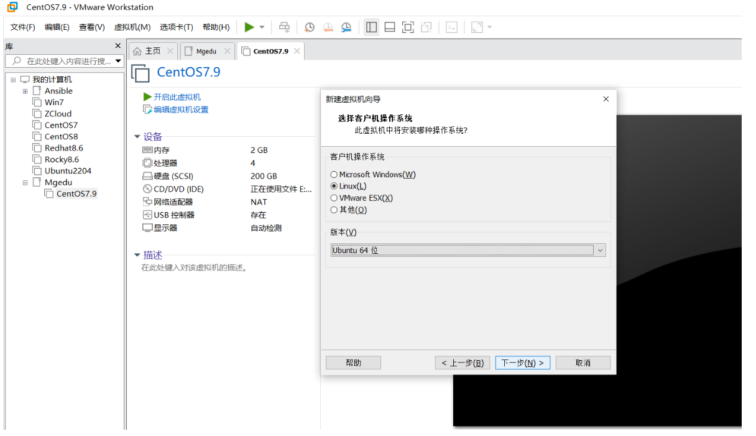
Task: Click the send Ctrl+Alt+Del toolbar icon
Action: [x=284, y=27]
